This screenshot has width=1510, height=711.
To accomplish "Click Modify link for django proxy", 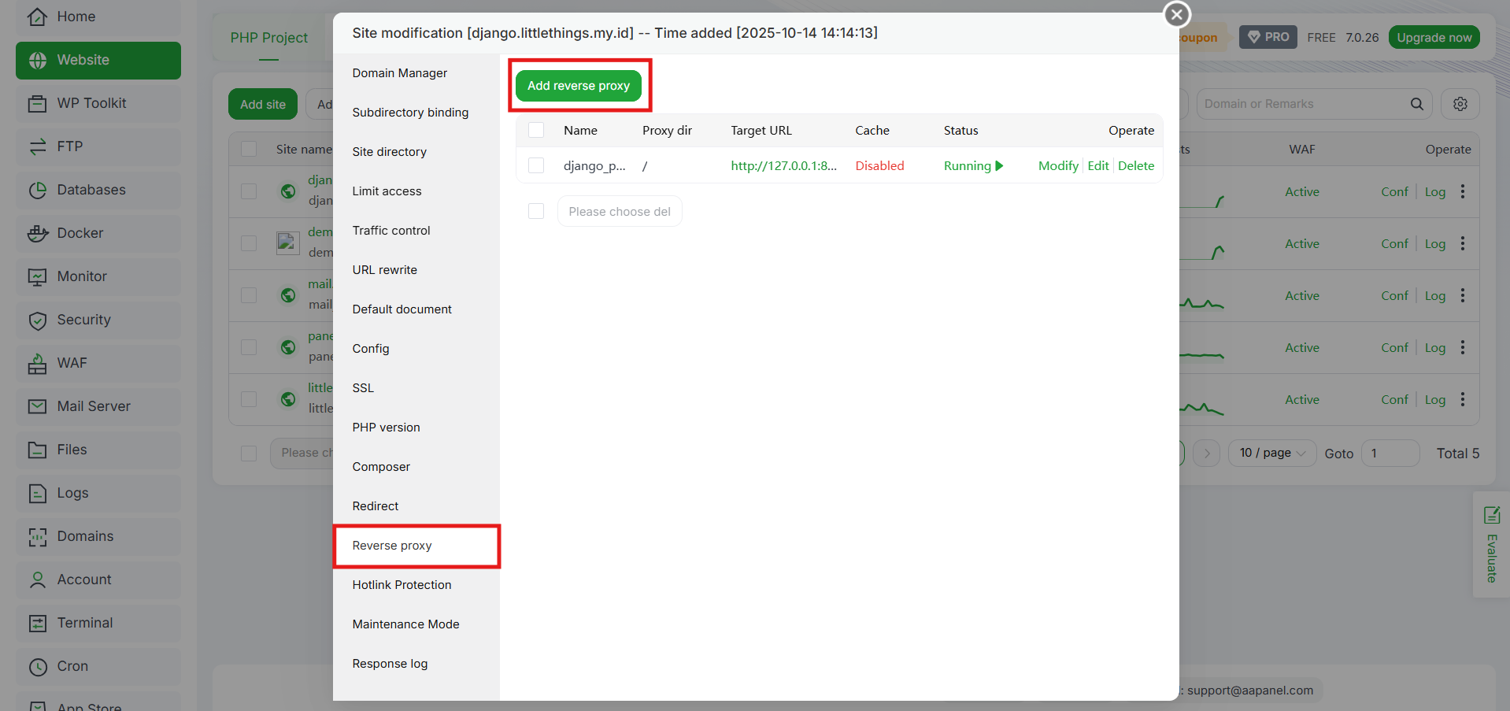I will tap(1058, 165).
